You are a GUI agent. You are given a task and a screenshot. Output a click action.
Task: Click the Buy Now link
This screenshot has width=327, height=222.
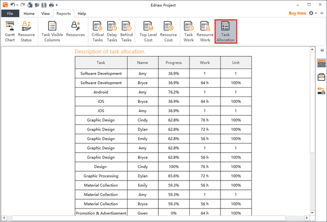point(298,14)
